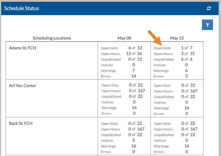Click Errors count 3 for Adams St. May 15
This screenshot has height=156, width=221.
pos(186,76)
